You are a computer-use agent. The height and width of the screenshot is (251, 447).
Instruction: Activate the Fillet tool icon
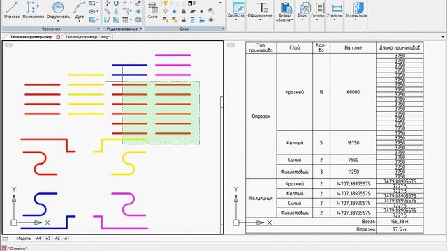[x=125, y=11]
